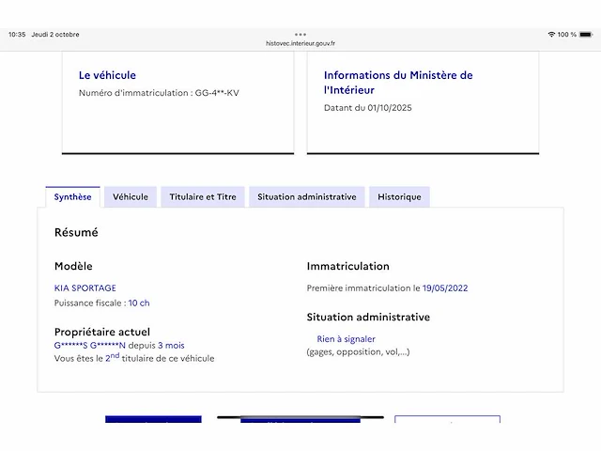The height and width of the screenshot is (451, 601).
Task: Tap the histovec.interieur.gouv.fr address bar
Action: coord(300,42)
